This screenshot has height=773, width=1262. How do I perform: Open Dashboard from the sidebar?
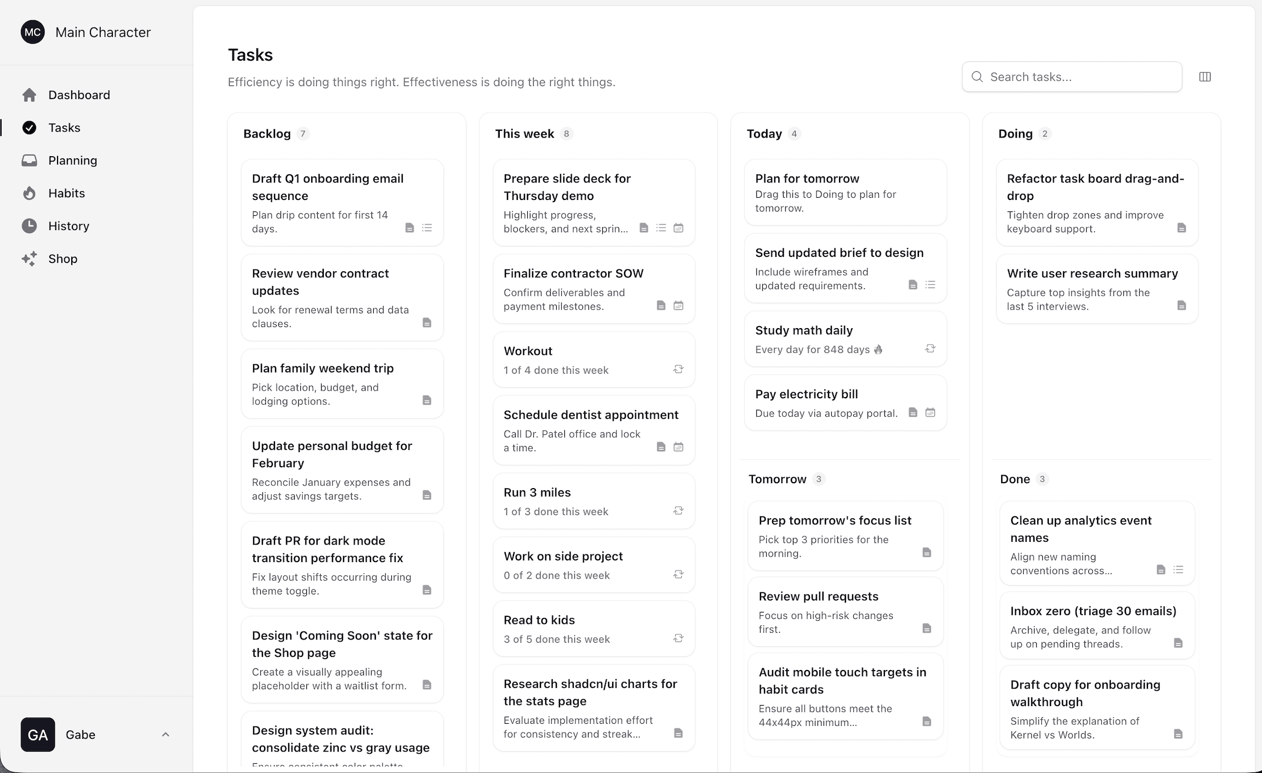pyautogui.click(x=78, y=95)
